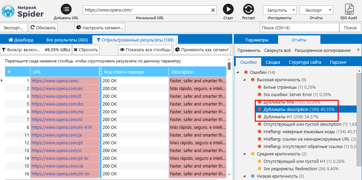Click the Фильтр: включ... filter button
Screen dimensions: 362x180
pos(36,50)
